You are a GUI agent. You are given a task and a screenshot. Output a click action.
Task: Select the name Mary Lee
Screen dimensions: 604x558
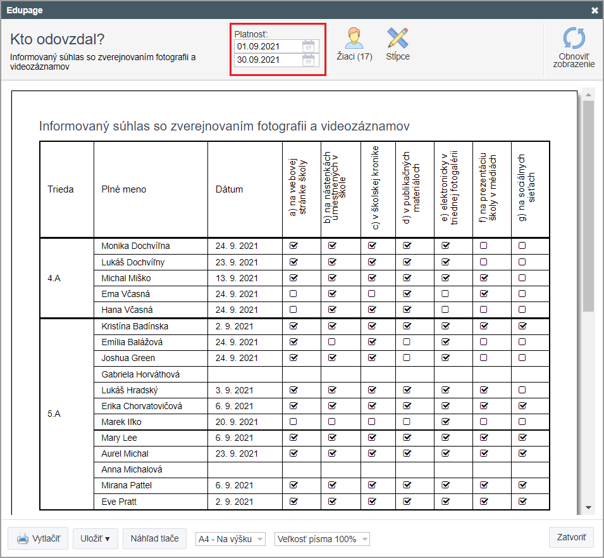point(119,438)
